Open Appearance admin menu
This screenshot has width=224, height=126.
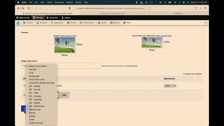click(x=57, y=23)
